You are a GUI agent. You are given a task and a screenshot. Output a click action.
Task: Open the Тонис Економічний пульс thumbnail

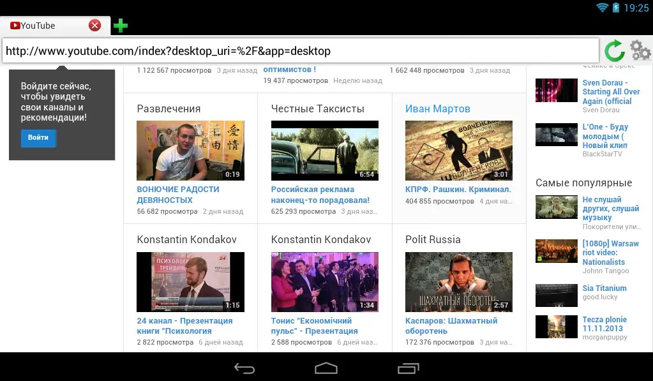pos(325,282)
